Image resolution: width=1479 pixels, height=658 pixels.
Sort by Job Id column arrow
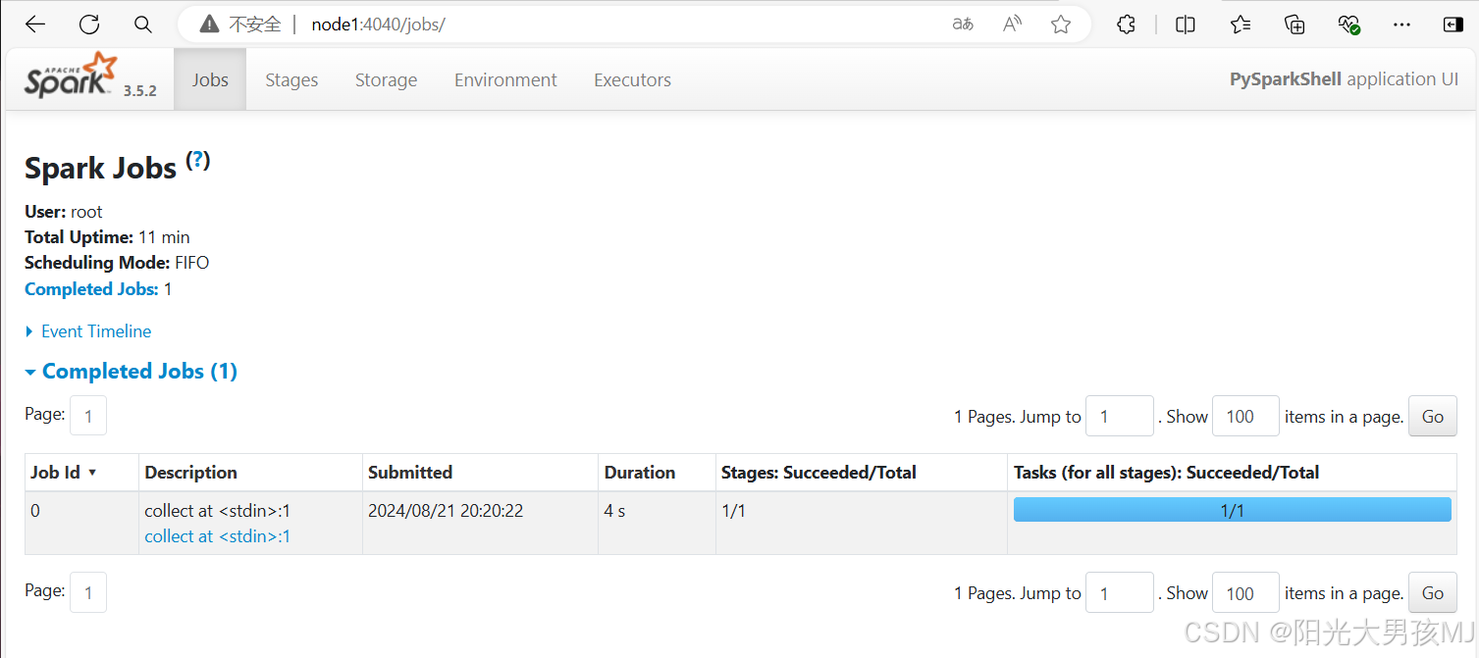92,473
